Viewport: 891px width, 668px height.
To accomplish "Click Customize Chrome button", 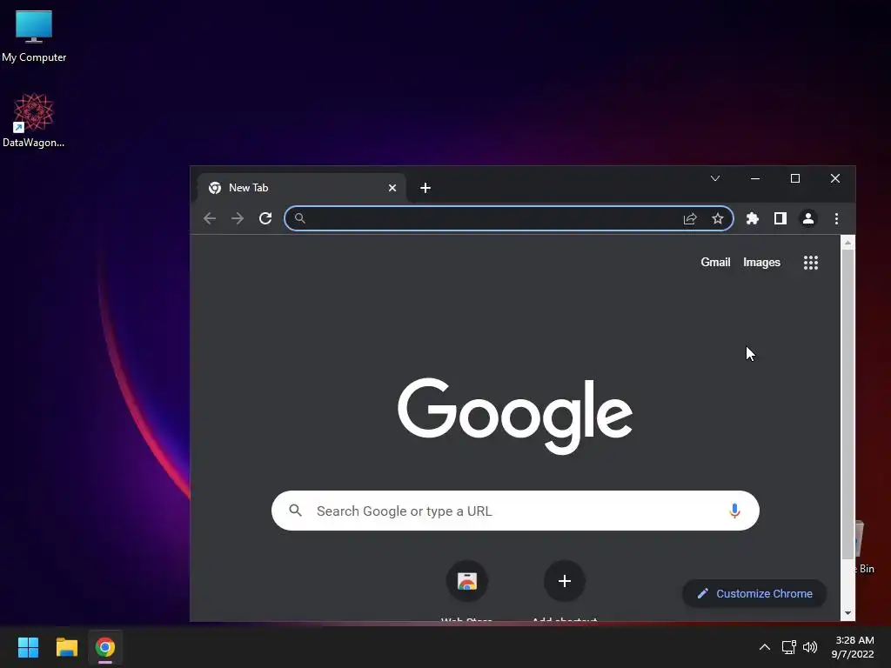I will 754,593.
